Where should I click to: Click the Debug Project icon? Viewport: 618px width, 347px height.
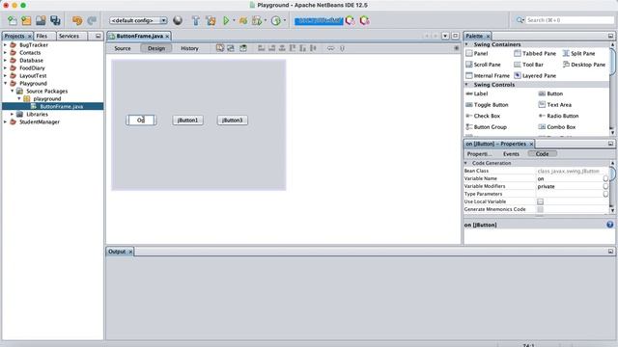[x=243, y=20]
